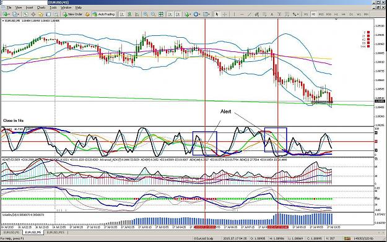The width and height of the screenshot is (387, 242).
Task: Toggle the Data Window icon
Action: [x=33, y=14]
